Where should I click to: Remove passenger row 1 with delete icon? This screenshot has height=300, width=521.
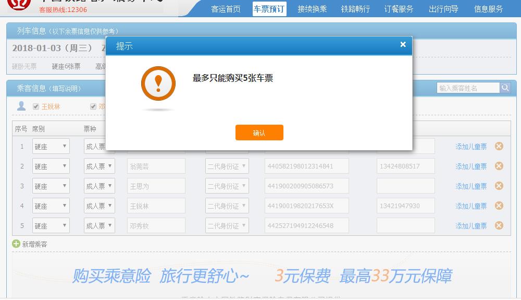tap(499, 146)
